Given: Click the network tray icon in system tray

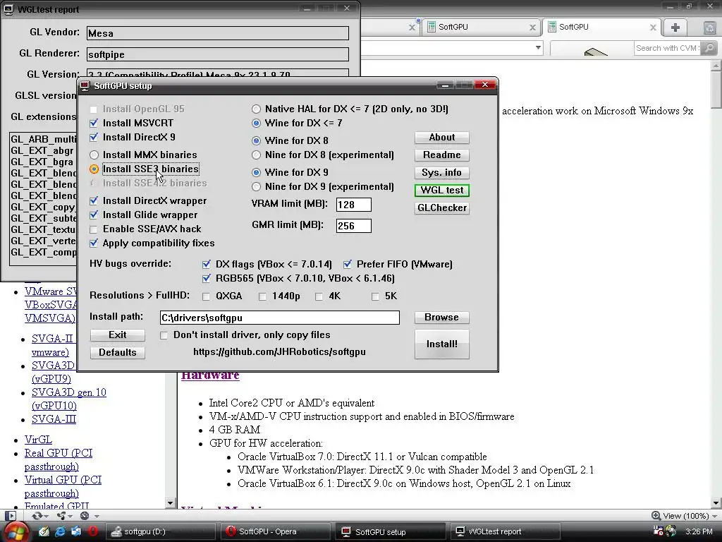Looking at the screenshot, I should tap(671, 531).
